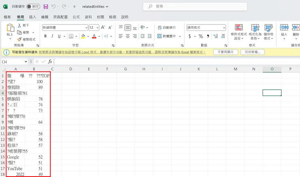Click the Borders icon
The image size is (300, 177).
point(71,36)
